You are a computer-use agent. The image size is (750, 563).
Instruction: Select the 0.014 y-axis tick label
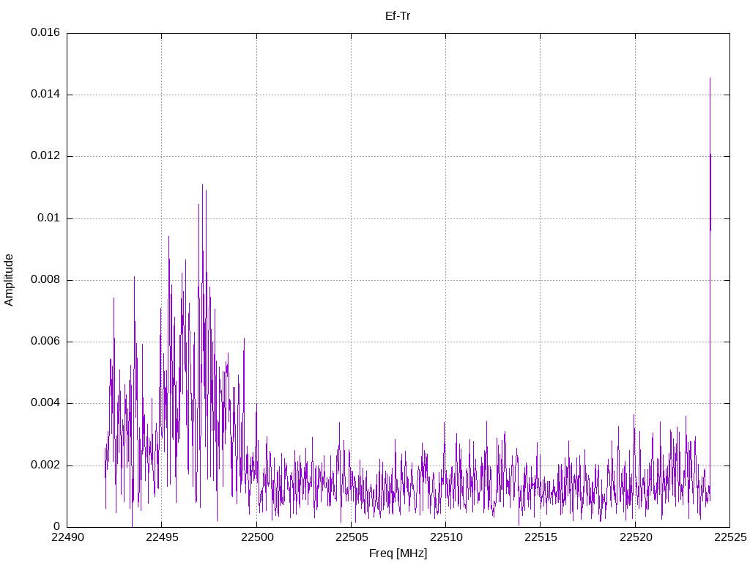pos(45,95)
